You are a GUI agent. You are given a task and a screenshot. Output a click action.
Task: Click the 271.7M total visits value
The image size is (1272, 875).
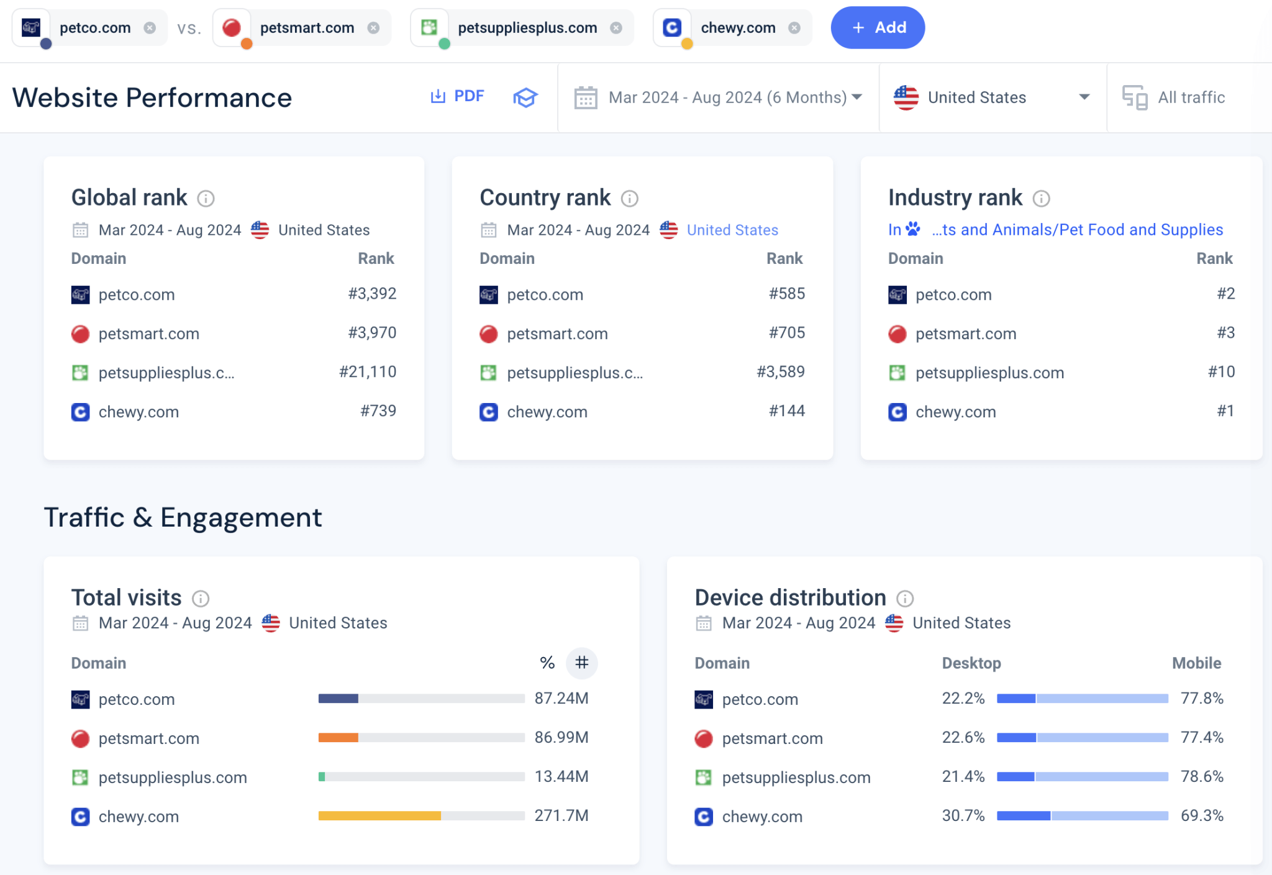coord(561,816)
